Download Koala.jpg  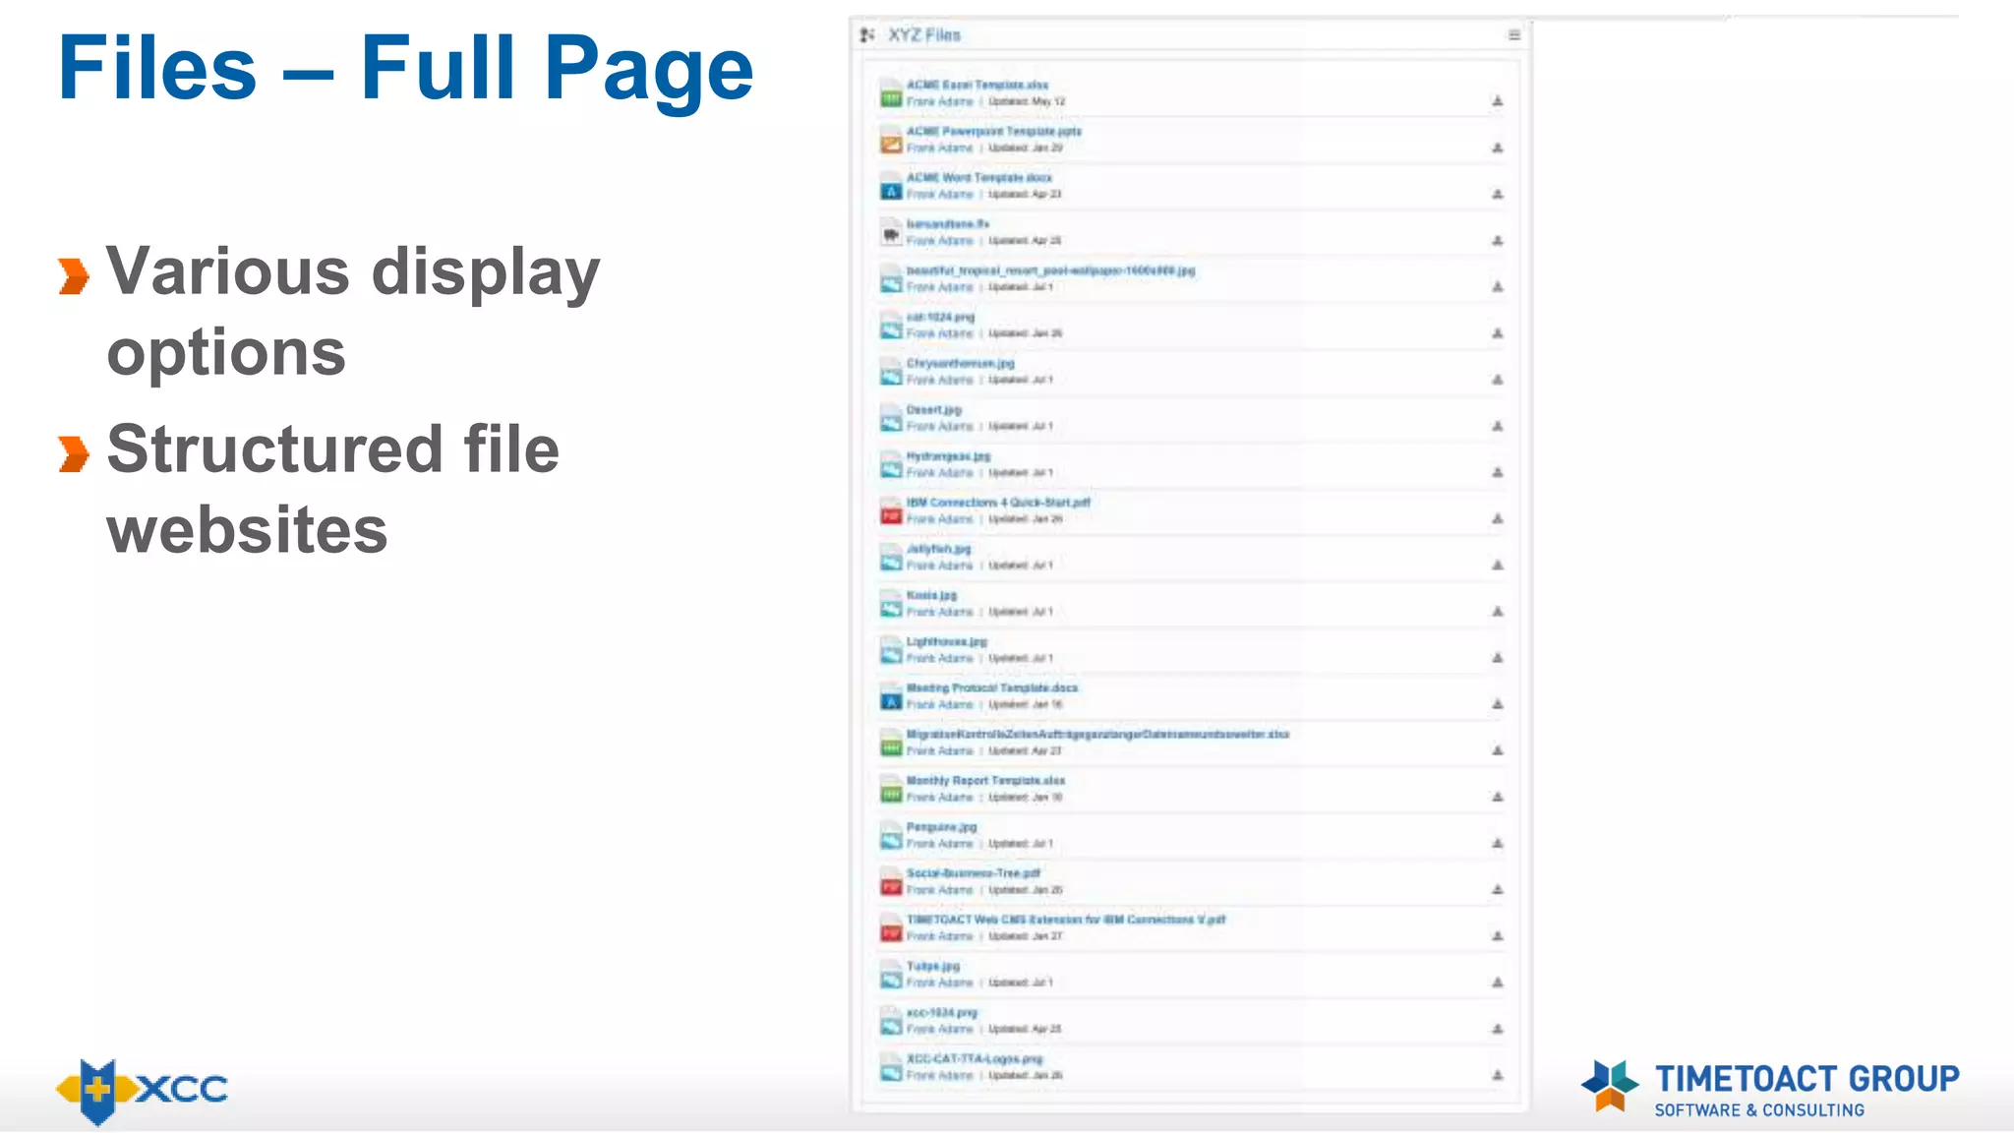pos(1497,612)
